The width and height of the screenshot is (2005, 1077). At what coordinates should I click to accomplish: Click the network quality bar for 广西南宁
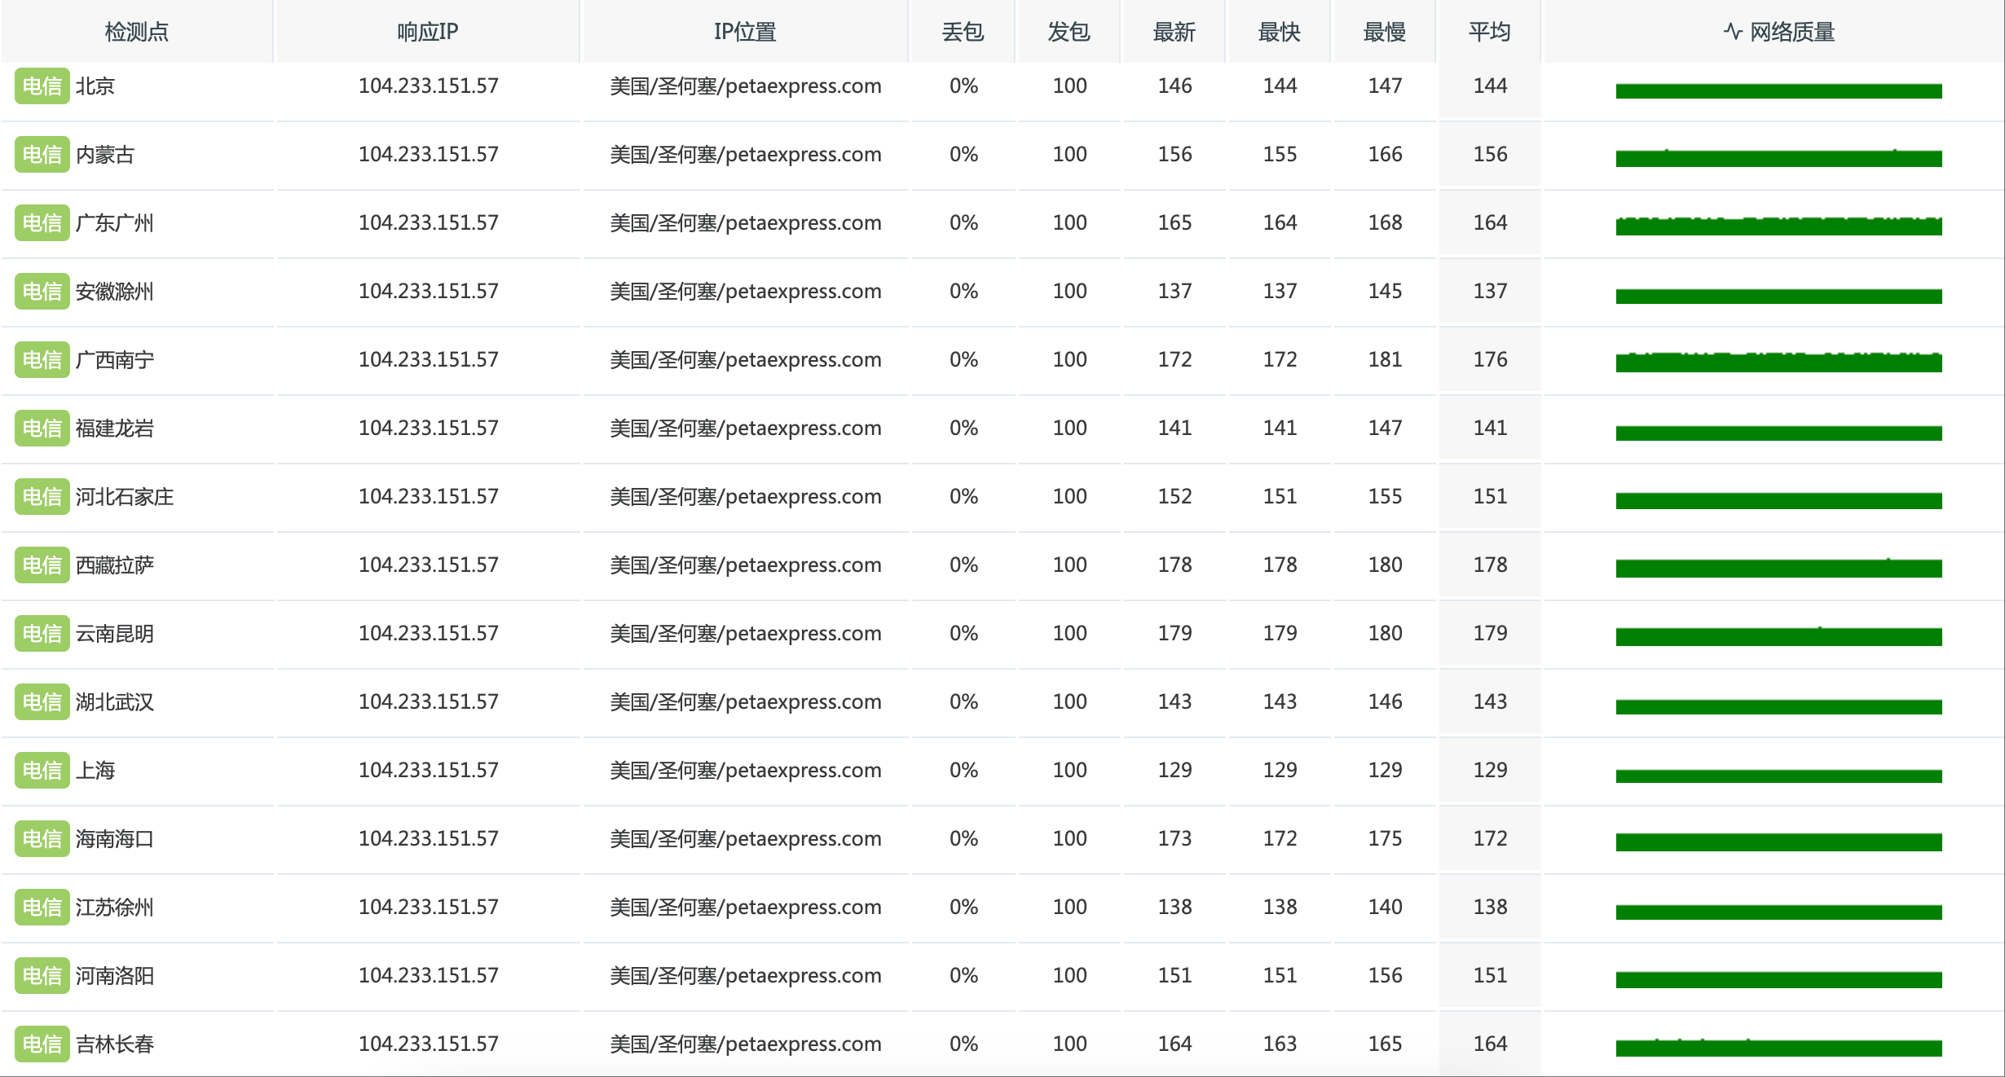point(1778,362)
